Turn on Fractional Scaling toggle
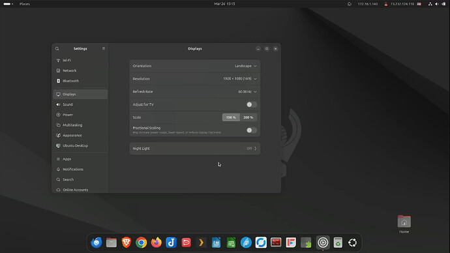Viewport: 450px width, 253px height. (252, 130)
